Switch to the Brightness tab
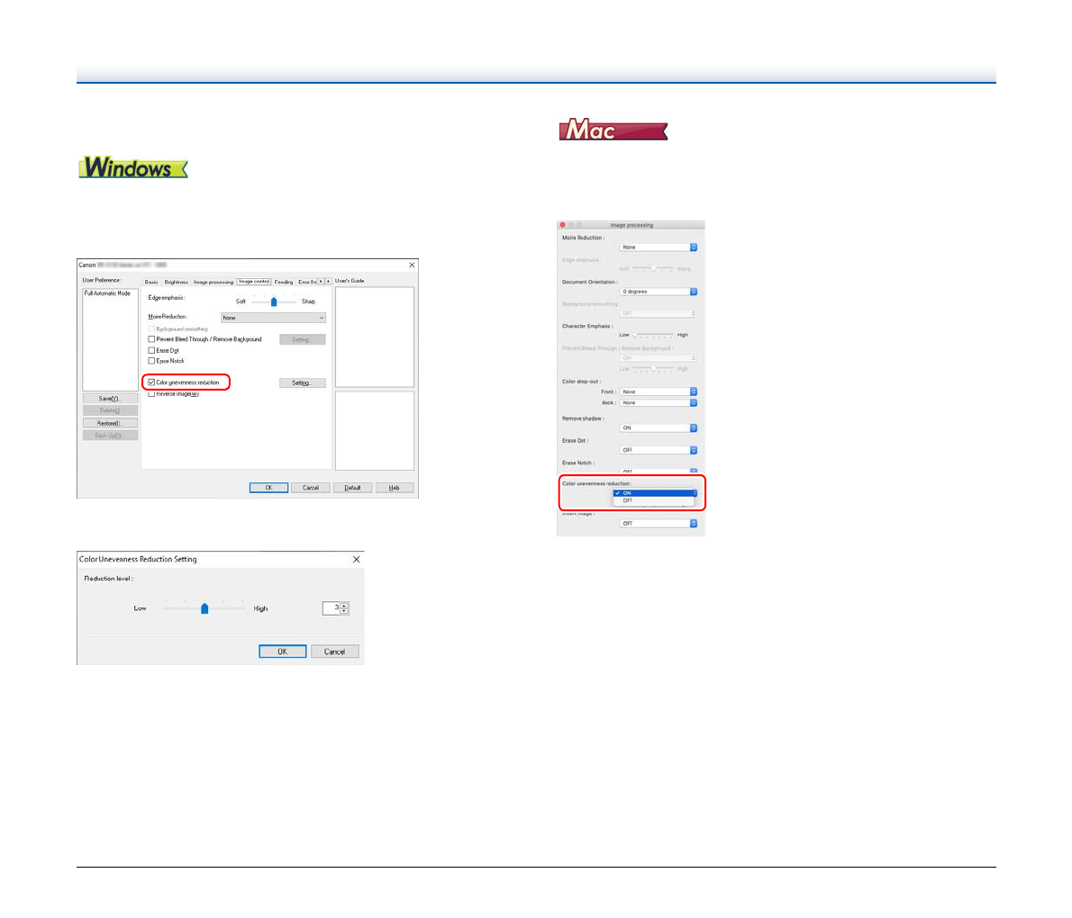This screenshot has height=918, width=1072. pyautogui.click(x=176, y=282)
